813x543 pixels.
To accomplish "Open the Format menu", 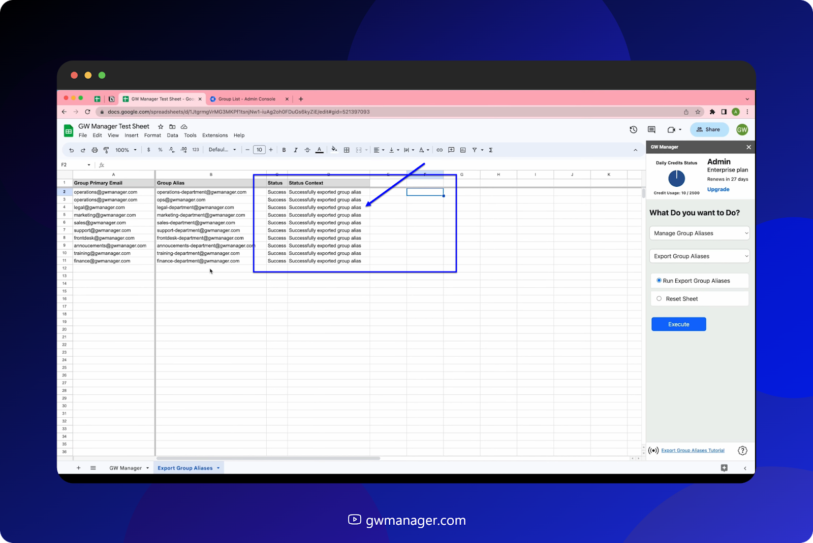I will [x=152, y=135].
